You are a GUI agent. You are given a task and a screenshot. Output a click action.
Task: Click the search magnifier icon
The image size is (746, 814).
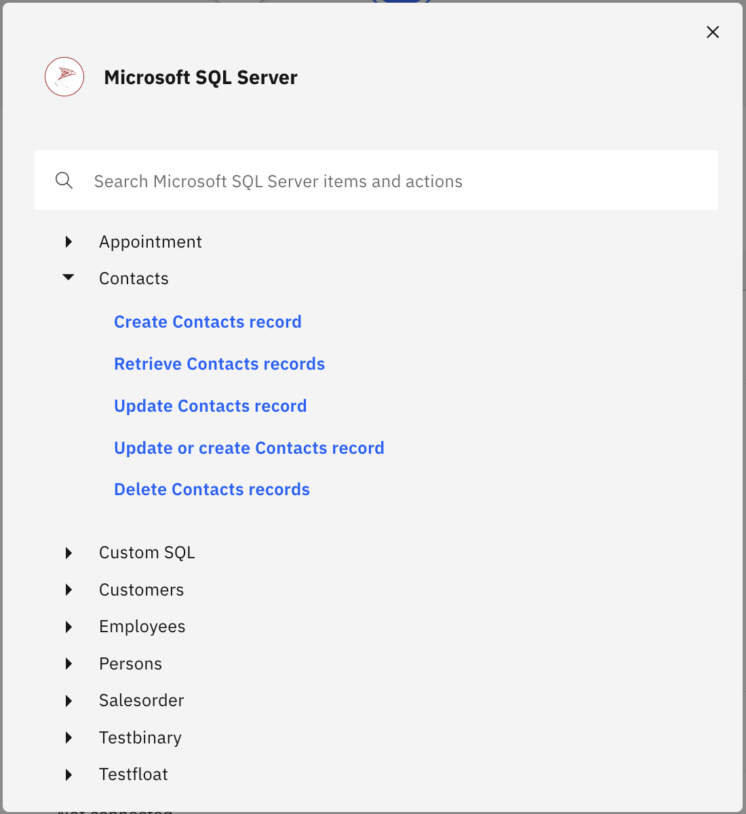[64, 180]
